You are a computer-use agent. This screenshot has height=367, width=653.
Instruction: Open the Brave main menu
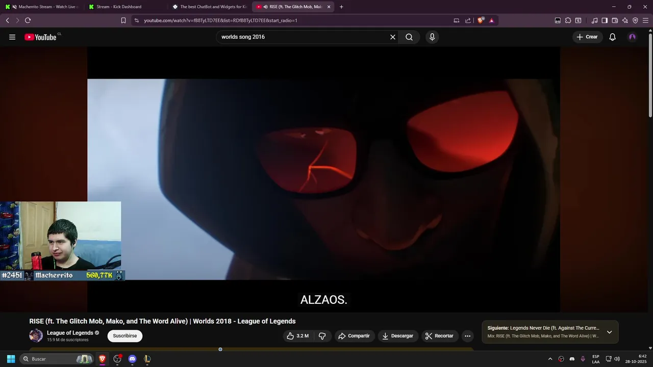click(x=645, y=20)
